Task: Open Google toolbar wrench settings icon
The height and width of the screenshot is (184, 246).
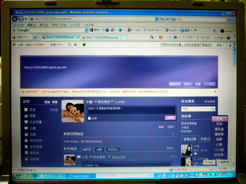Action: click(214, 31)
